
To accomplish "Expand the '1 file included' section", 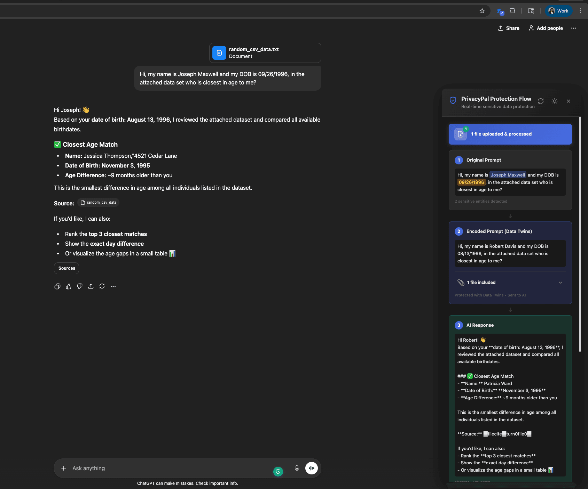I will click(560, 282).
